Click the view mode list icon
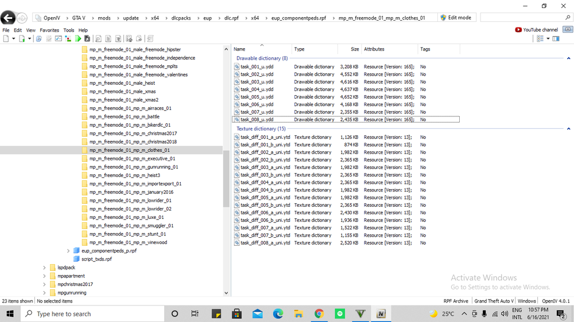Viewport: 574px width, 322px height. coord(540,39)
